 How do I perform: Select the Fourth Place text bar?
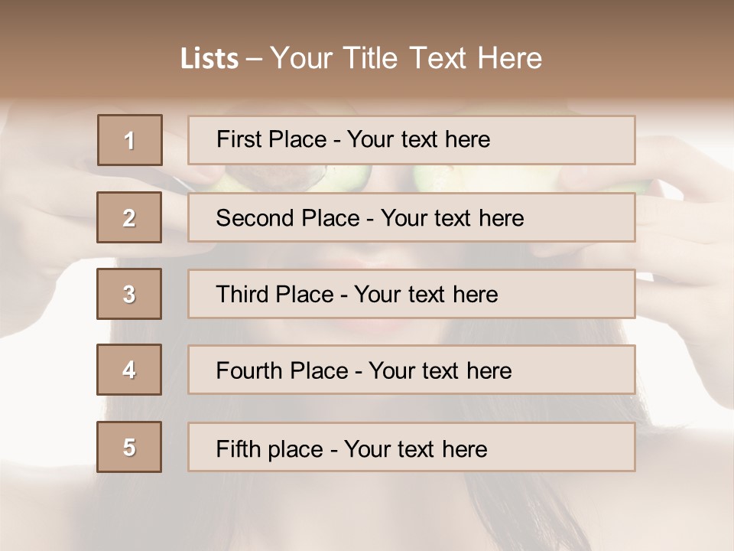(x=411, y=370)
